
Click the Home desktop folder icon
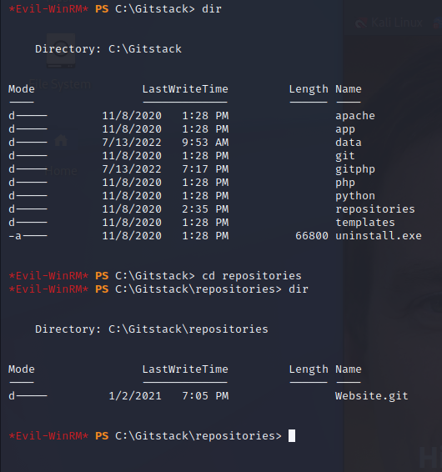tap(61, 141)
